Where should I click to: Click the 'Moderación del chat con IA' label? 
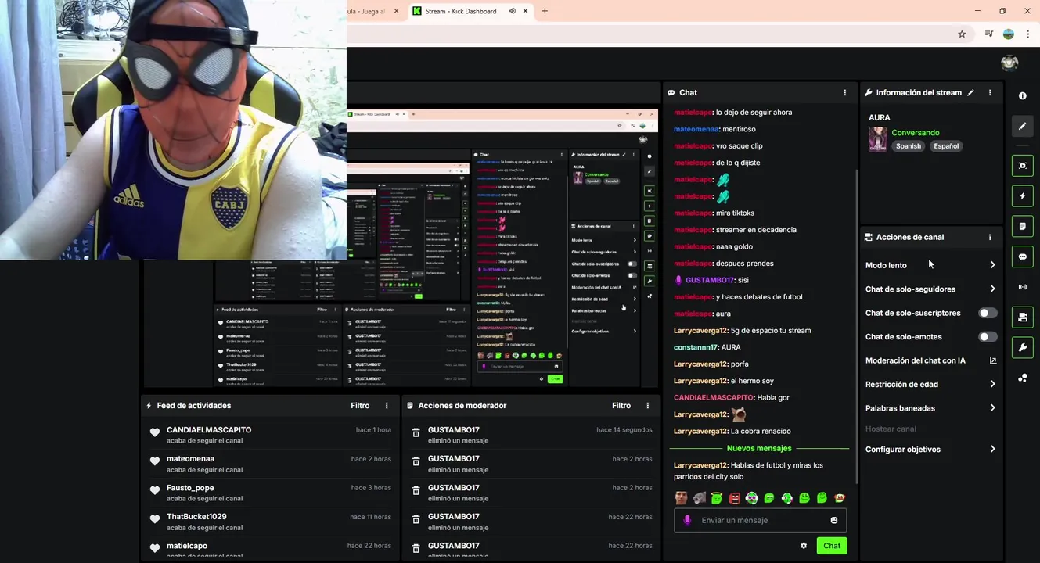[916, 360]
